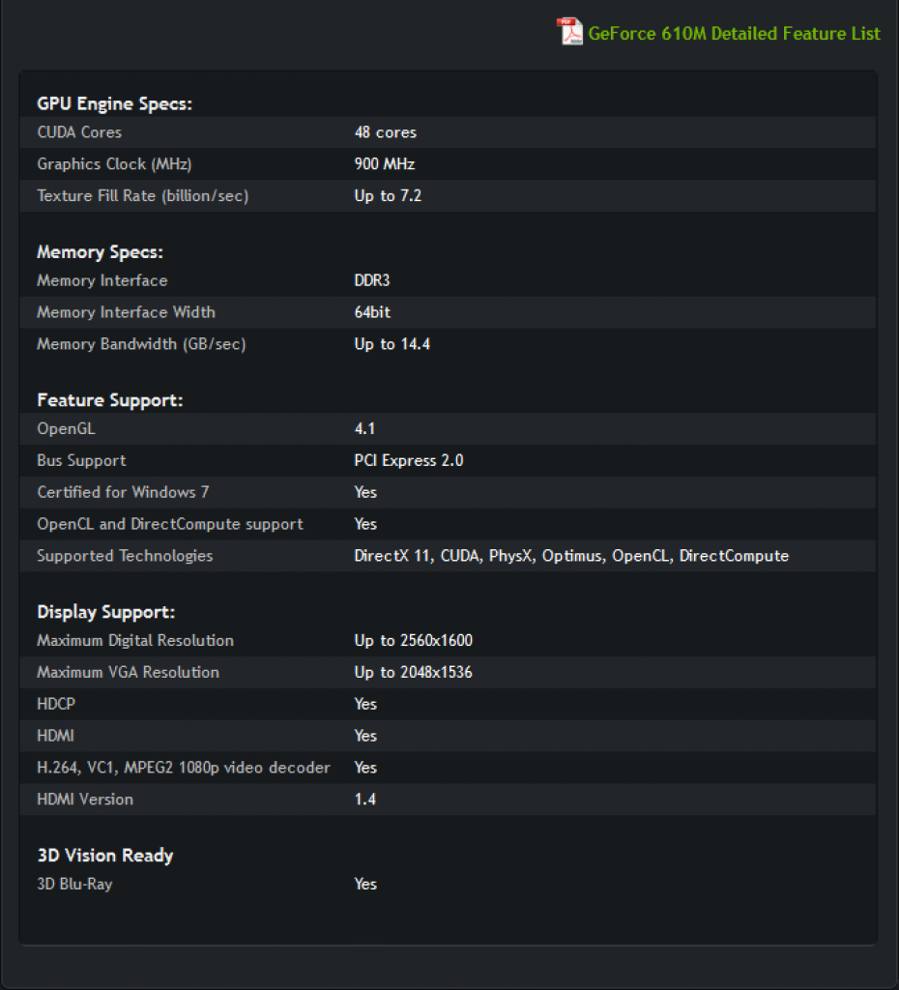Click the 900 MHz graphics clock value
The width and height of the screenshot is (899, 990).
[385, 164]
